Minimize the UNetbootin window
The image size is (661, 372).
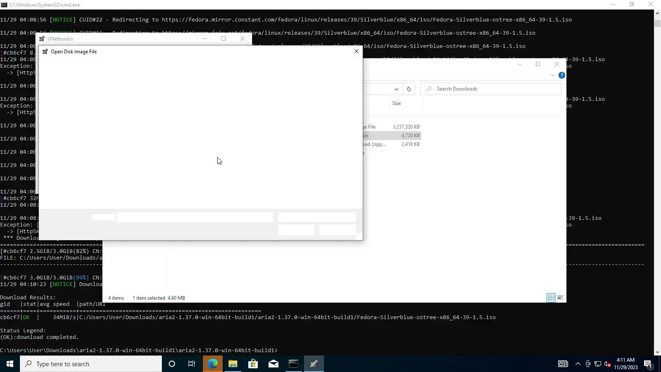coord(204,38)
